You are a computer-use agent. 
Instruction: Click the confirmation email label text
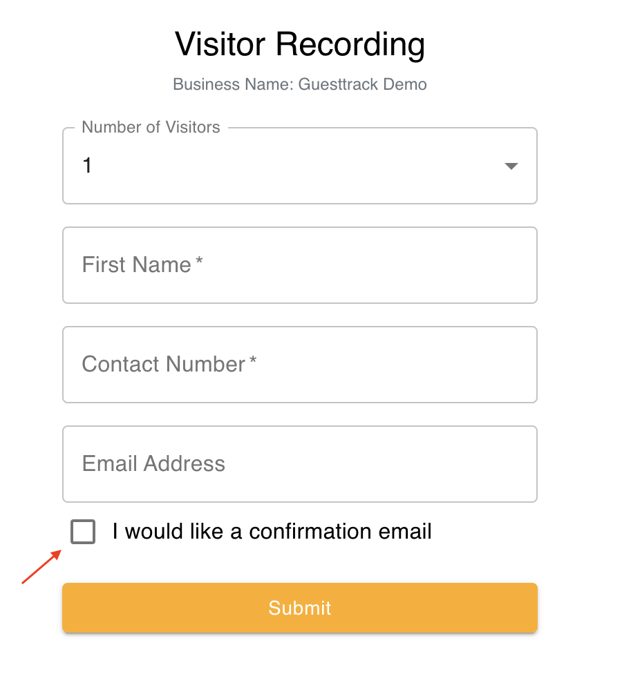(x=271, y=531)
